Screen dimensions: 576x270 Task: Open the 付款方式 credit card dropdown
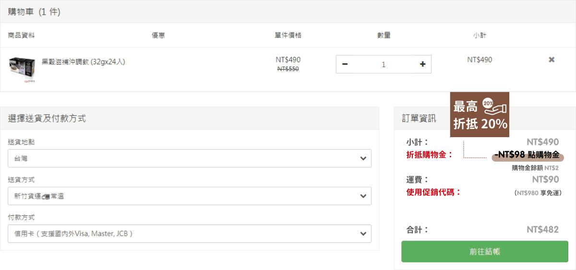[190, 234]
